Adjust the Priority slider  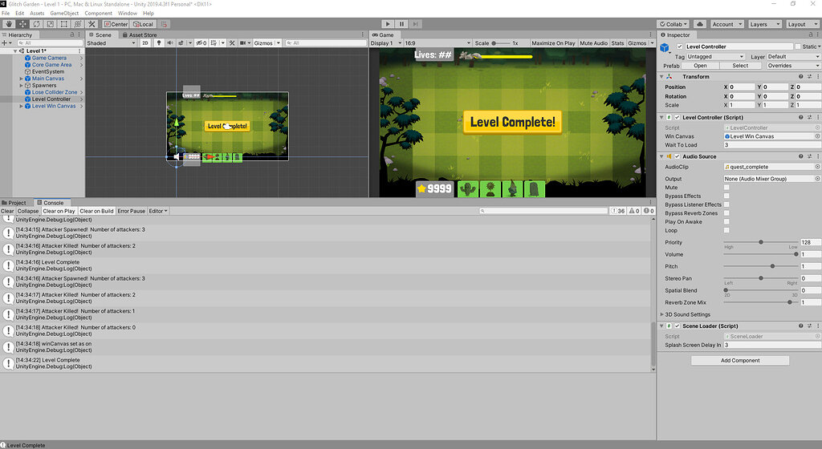tap(761, 242)
